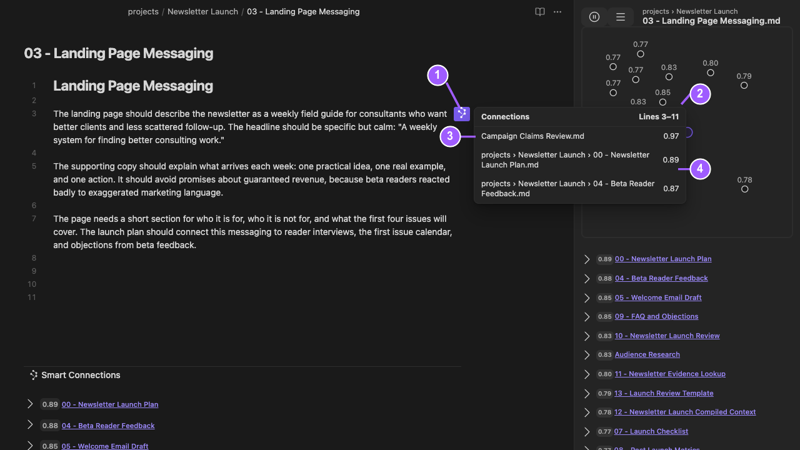Click the 0.83 score badge beside Audience Research
This screenshot has height=450, width=800.
[x=604, y=355]
